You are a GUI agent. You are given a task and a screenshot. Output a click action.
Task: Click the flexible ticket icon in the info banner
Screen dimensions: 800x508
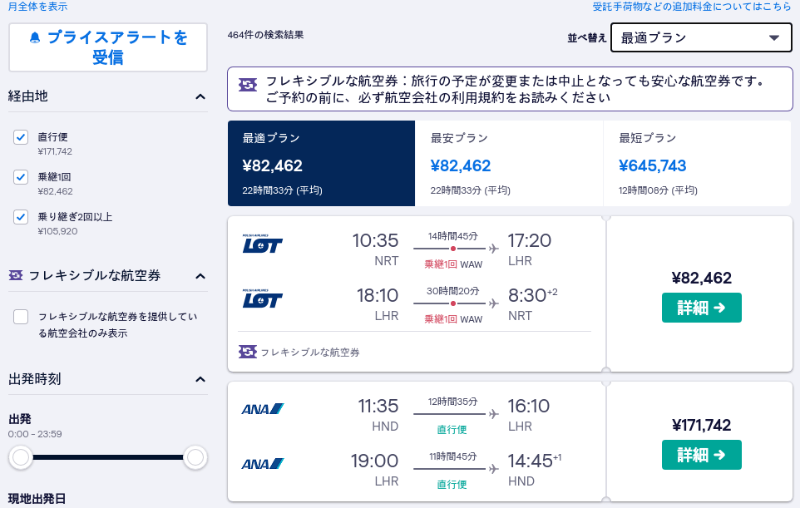click(x=248, y=85)
